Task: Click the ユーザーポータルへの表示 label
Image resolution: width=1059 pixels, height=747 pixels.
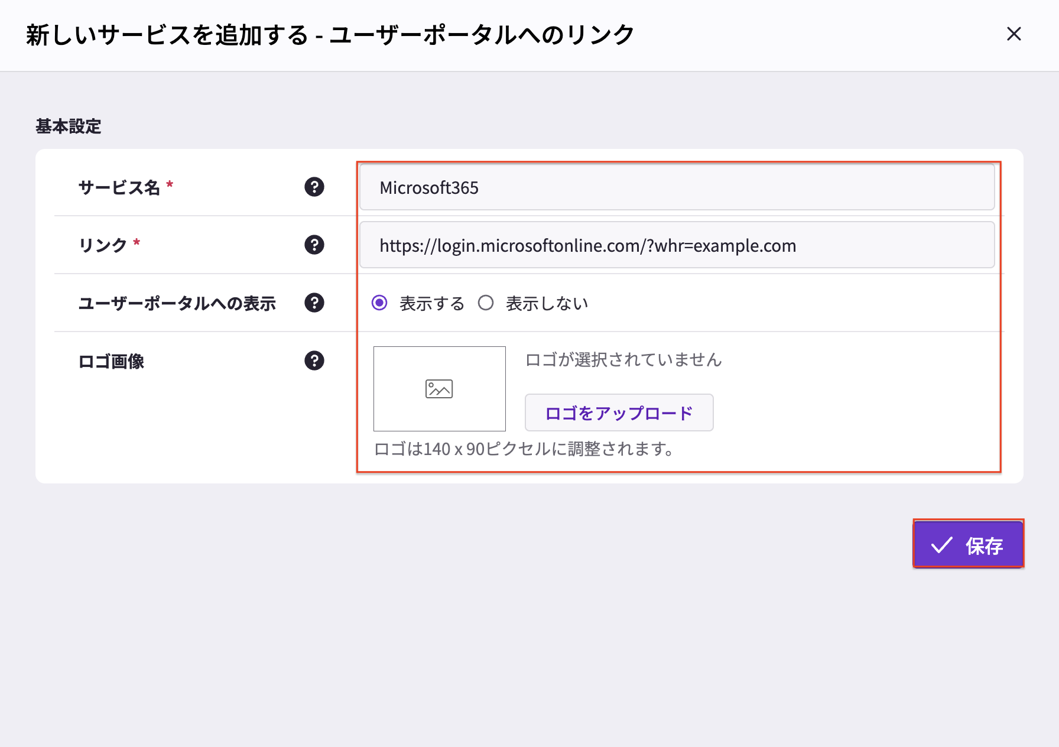Action: 177,303
